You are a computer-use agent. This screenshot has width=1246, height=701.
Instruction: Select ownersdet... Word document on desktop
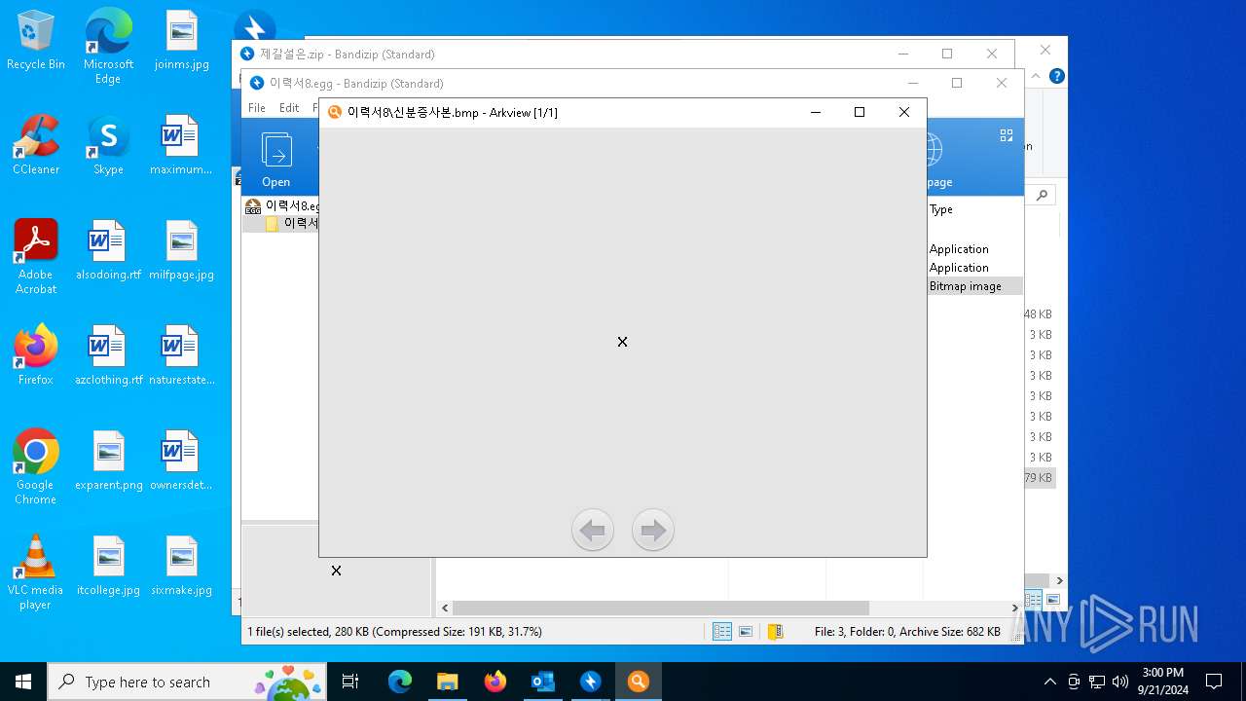[x=181, y=461]
